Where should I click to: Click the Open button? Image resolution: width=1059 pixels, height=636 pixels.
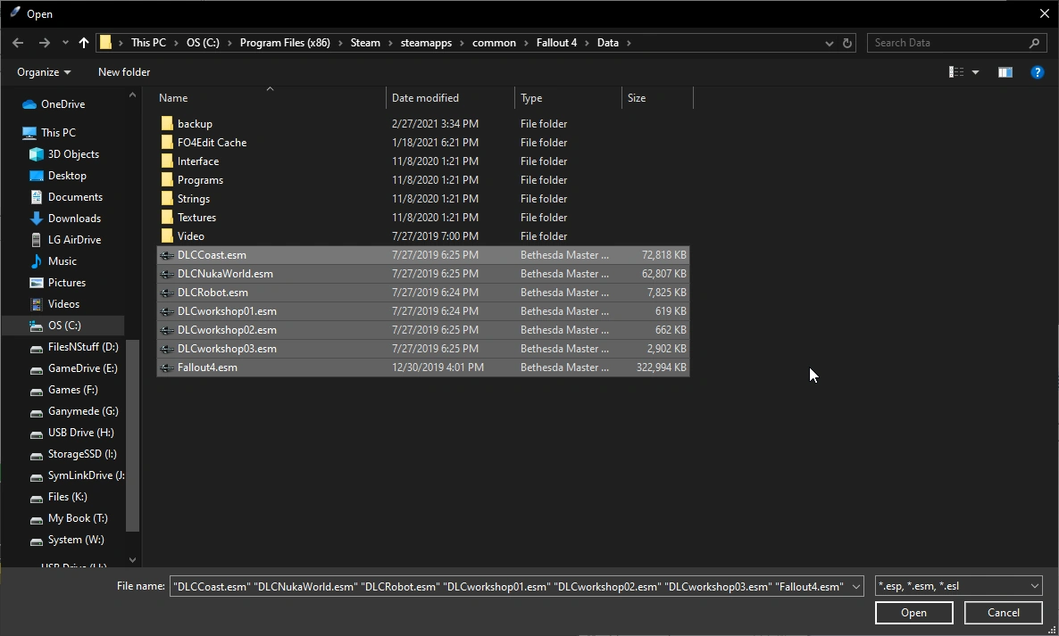tap(913, 613)
